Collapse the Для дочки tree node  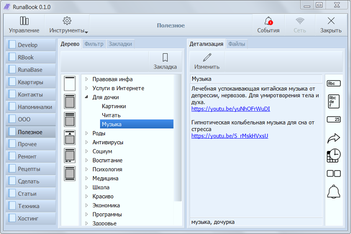pyautogui.click(x=86, y=97)
